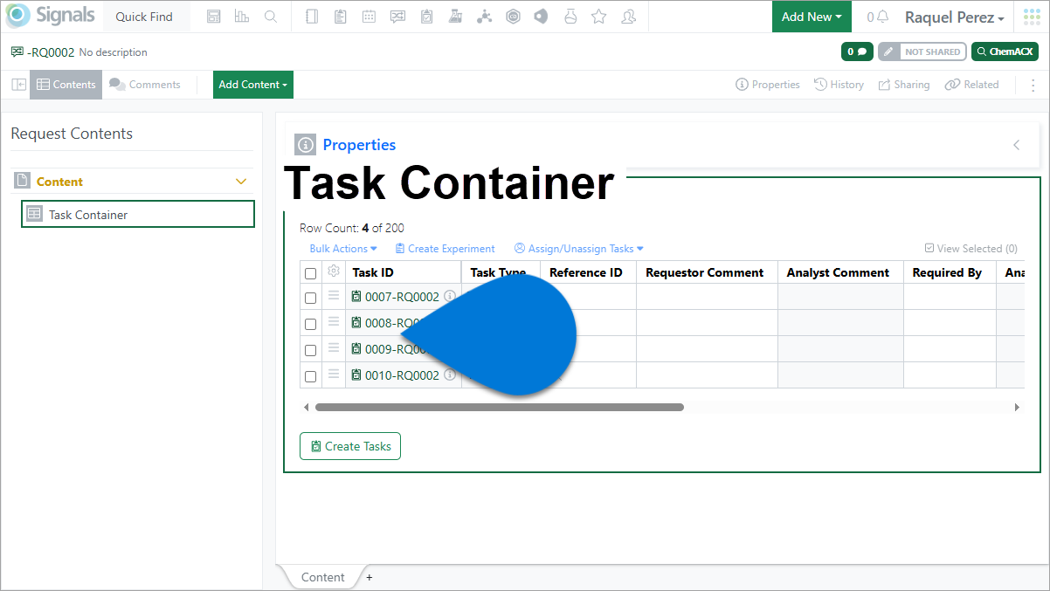Toggle the select-all checkbox in table header

point(310,273)
